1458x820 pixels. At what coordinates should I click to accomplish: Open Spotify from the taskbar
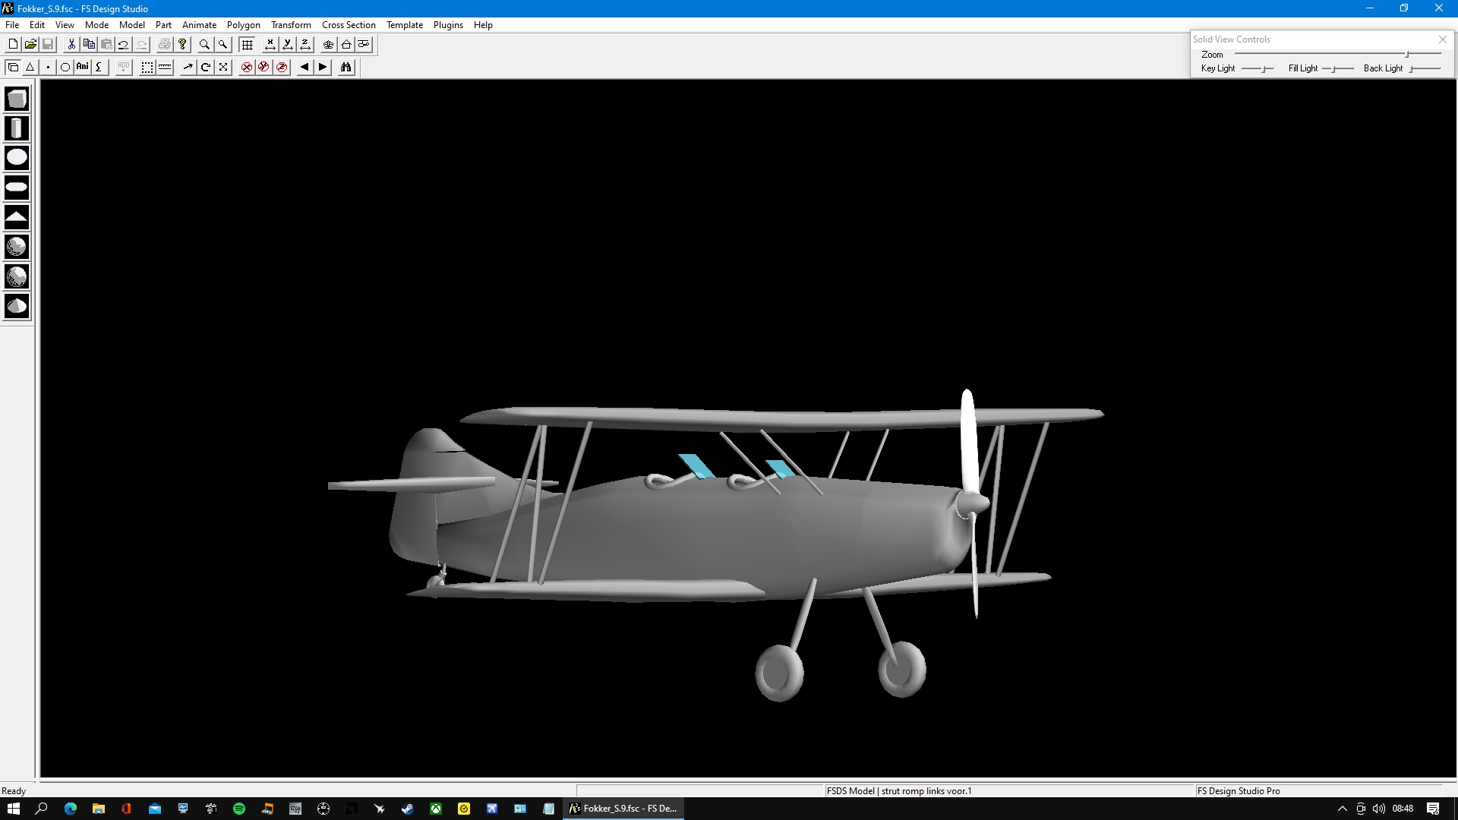click(239, 809)
